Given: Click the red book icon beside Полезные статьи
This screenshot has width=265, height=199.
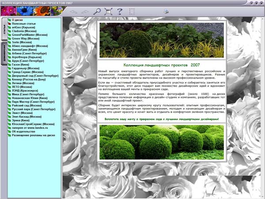Looking at the screenshot, I should tap(9, 24).
